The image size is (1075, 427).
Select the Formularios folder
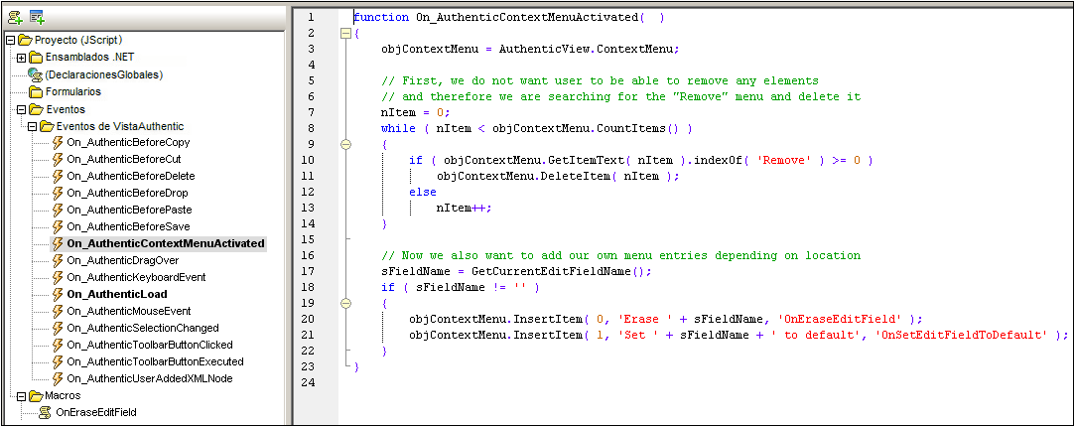point(73,91)
